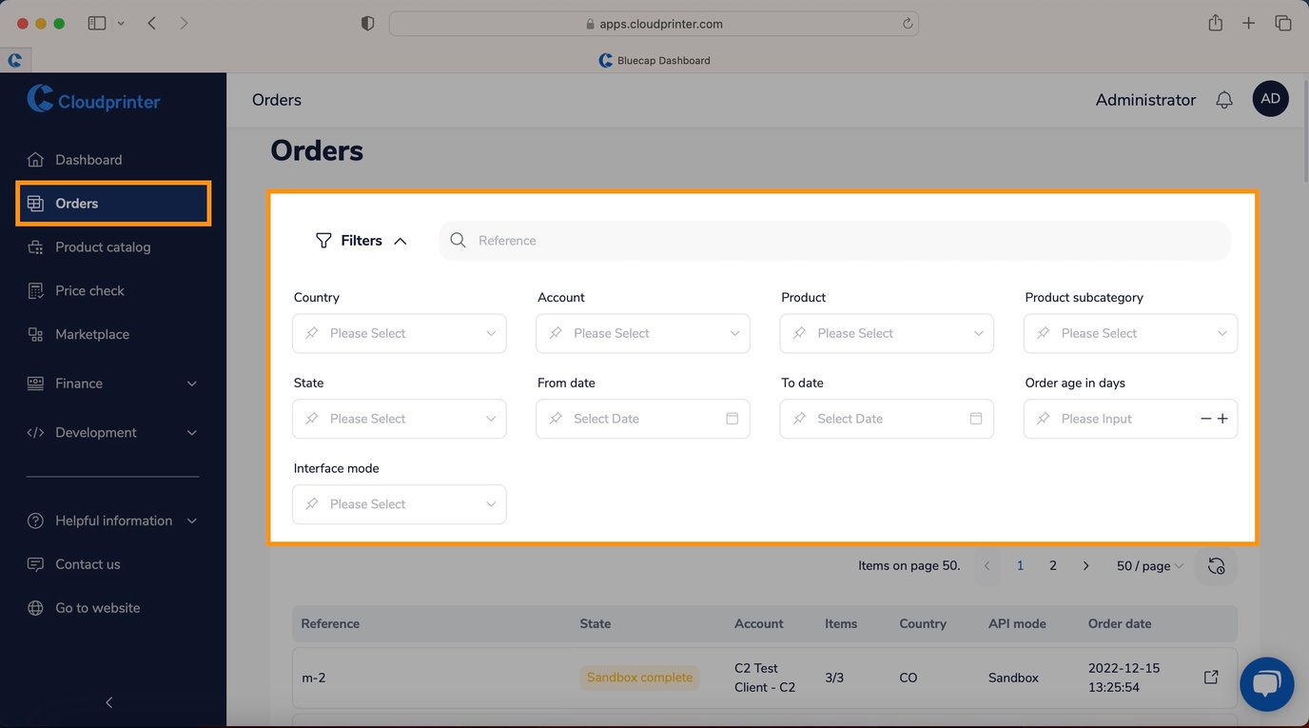Open the 50 per page size dropdown
This screenshot has height=728, width=1309.
[x=1148, y=565]
